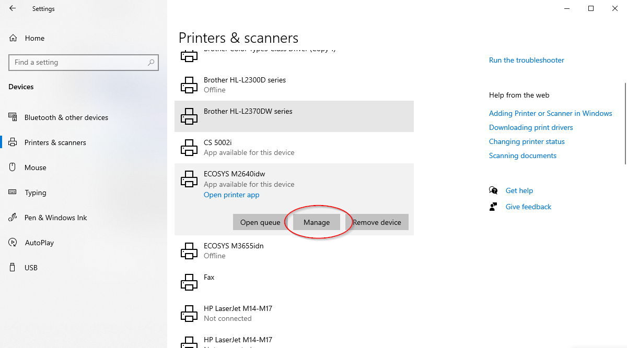Image resolution: width=627 pixels, height=348 pixels.
Task: Close the Settings window
Action: point(615,8)
